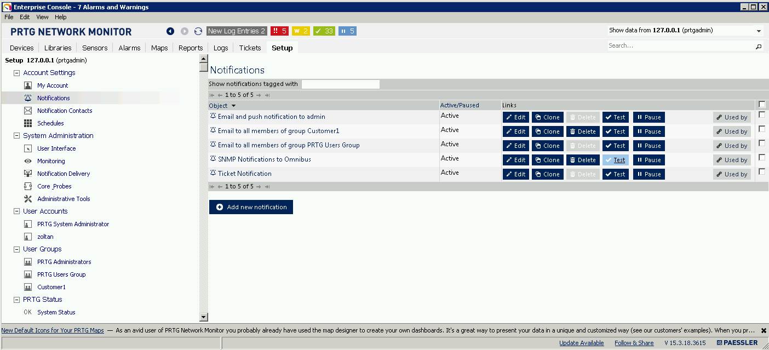Click the zoltan user account icon
This screenshot has height=350, width=769.
[x=28, y=237]
